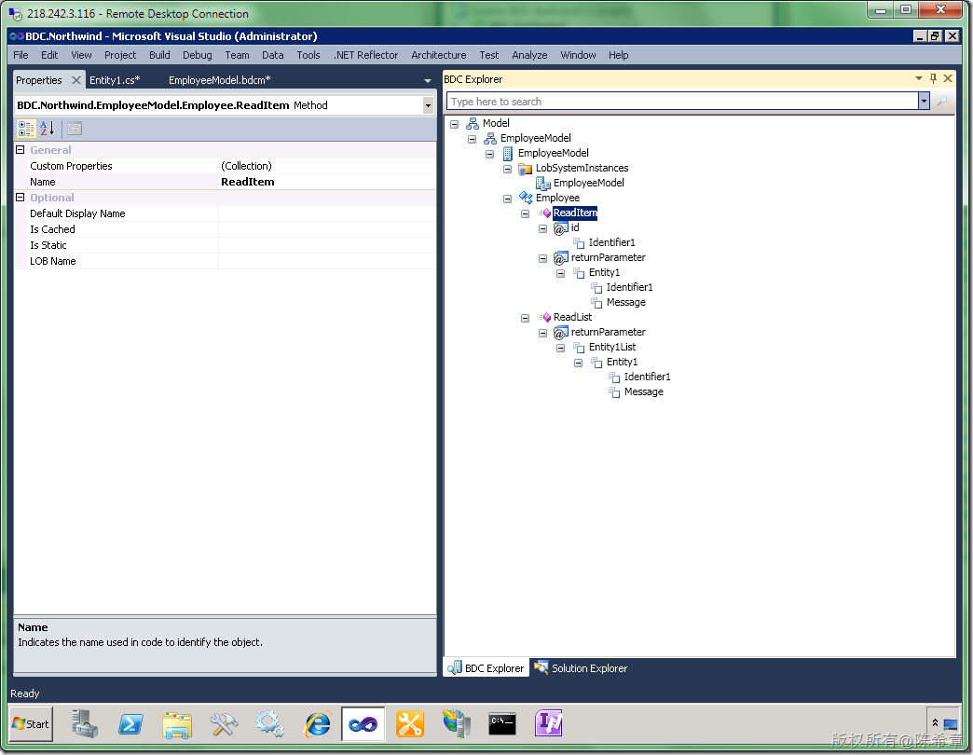Viewport: 973px width, 755px height.
Task: Open the BDC Explorer search box dropdown
Action: click(924, 101)
